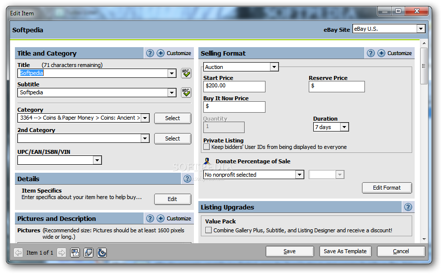Image resolution: width=442 pixels, height=274 pixels.
Task: Click plus icon beside Pictures and Description Customize
Action: pos(161,218)
